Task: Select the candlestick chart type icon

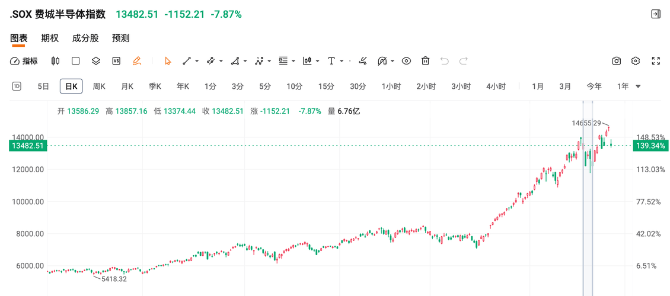Action: (x=55, y=61)
